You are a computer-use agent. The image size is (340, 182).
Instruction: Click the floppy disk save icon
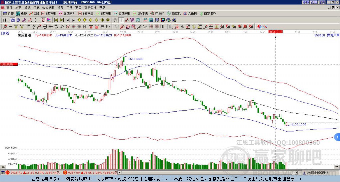(x=163, y=20)
